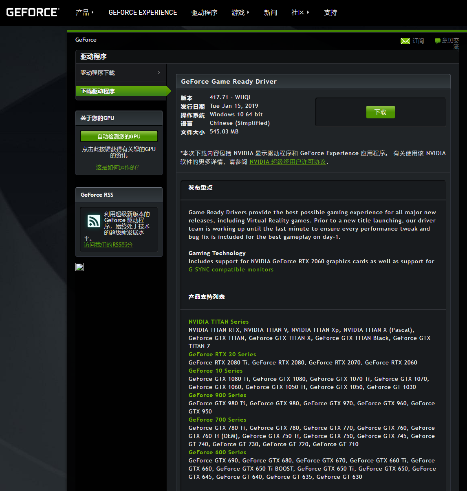Click the GeForce logo in header

pyautogui.click(x=33, y=12)
